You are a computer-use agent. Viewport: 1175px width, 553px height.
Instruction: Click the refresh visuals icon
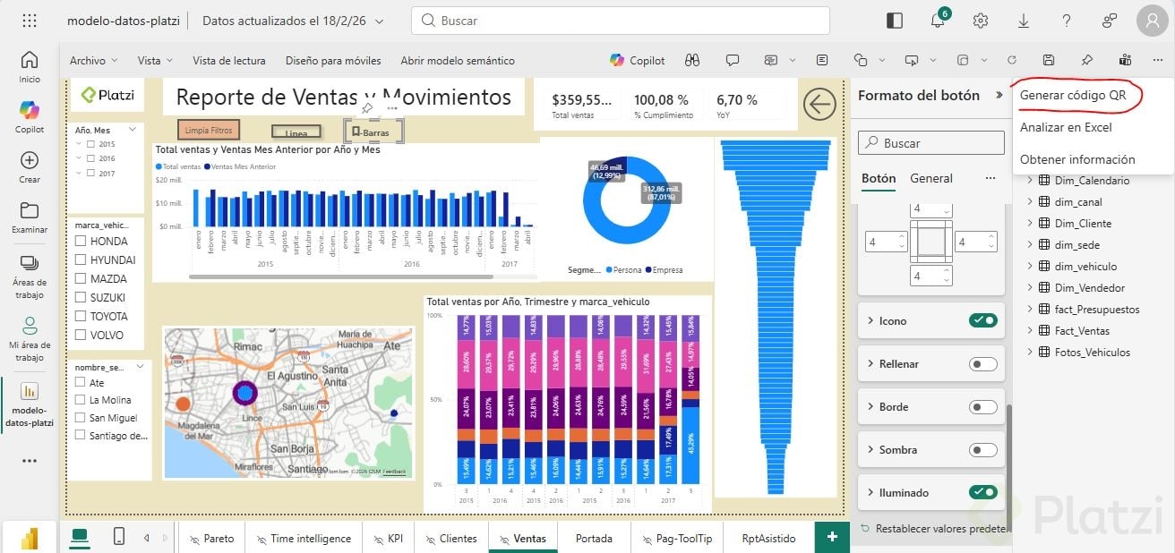[x=1012, y=60]
